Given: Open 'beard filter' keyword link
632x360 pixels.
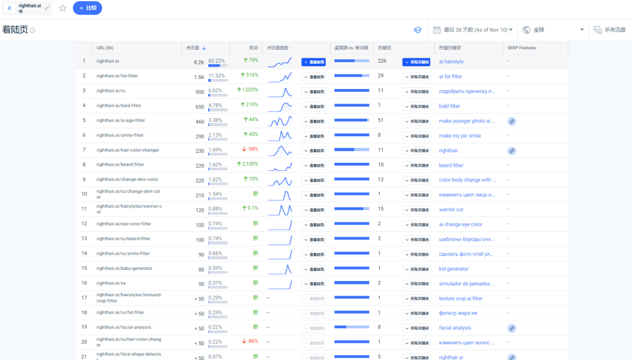Looking at the screenshot, I should click(451, 165).
